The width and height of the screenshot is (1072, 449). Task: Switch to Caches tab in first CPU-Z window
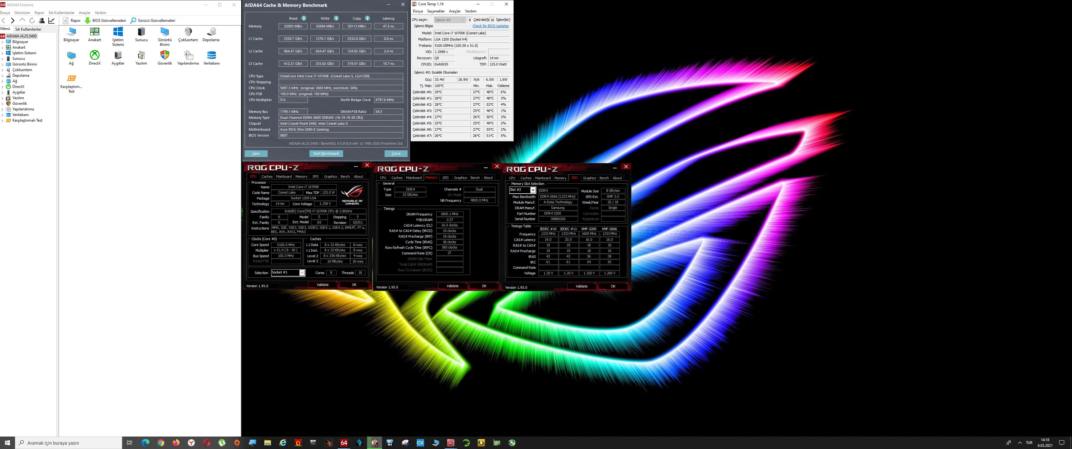point(267,176)
